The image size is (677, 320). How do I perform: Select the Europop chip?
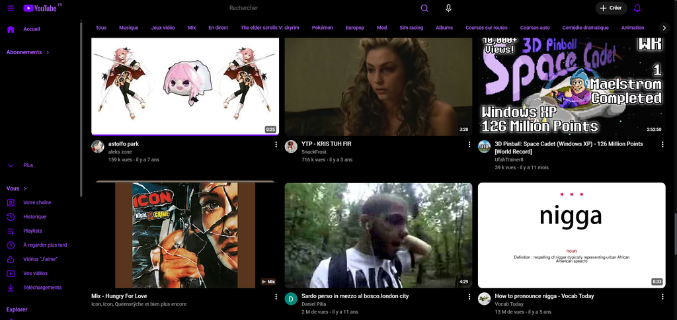[355, 28]
